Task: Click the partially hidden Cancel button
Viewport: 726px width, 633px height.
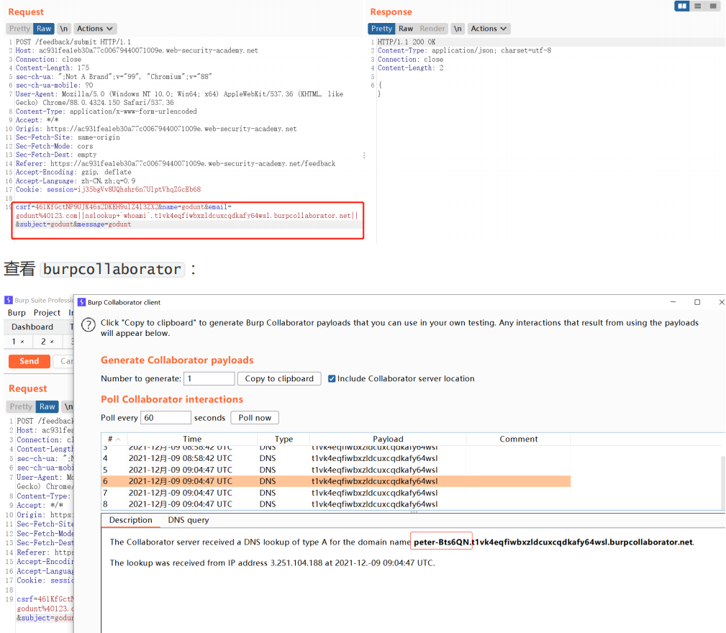Action: [x=64, y=361]
